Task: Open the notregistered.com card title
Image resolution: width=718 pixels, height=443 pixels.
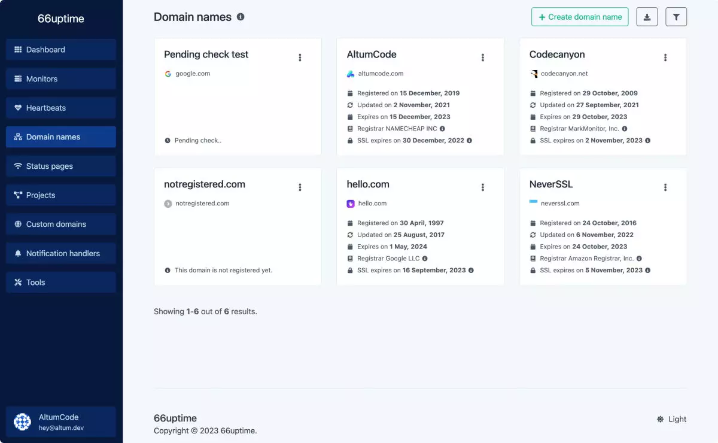Action: (x=205, y=184)
